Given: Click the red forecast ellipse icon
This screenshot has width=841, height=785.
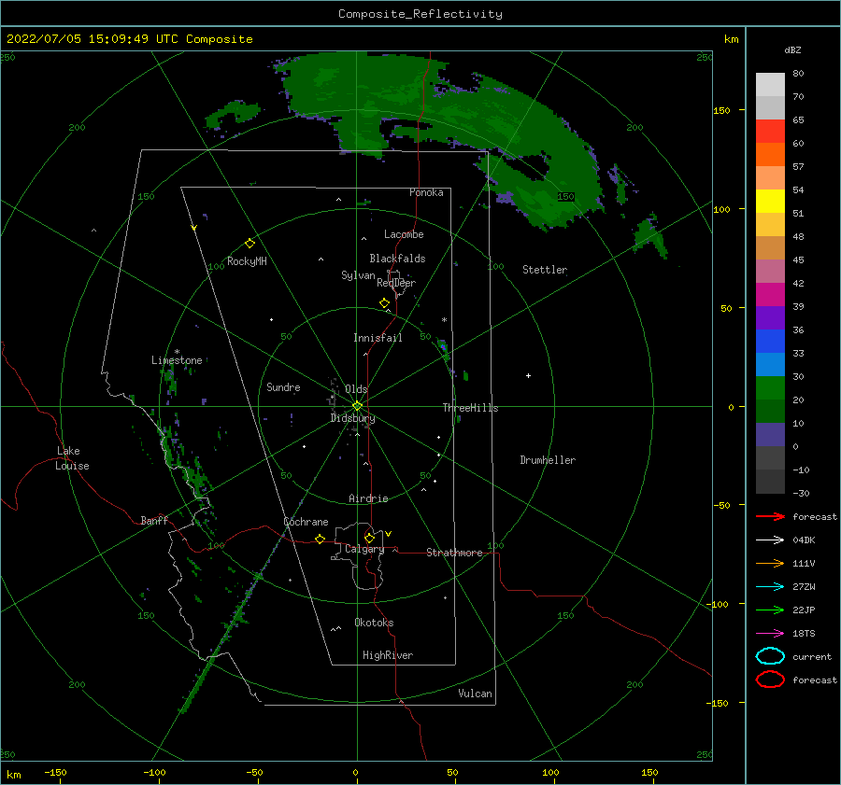Looking at the screenshot, I should [x=770, y=680].
